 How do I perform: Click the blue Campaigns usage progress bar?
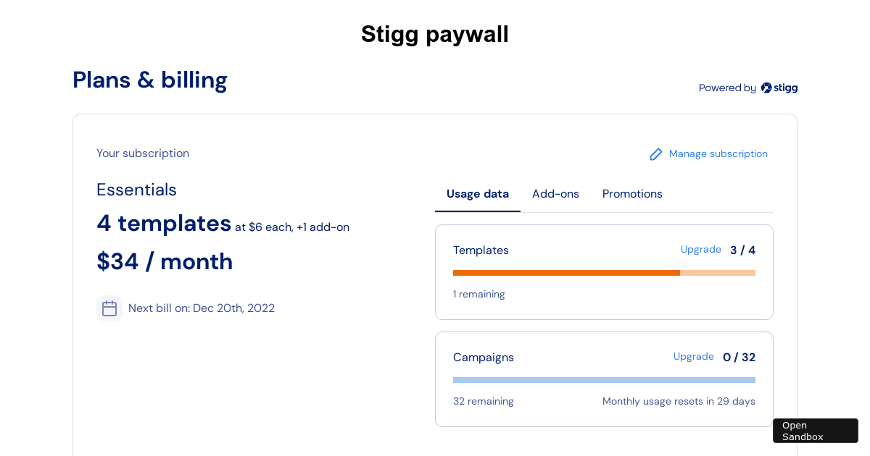click(x=604, y=380)
